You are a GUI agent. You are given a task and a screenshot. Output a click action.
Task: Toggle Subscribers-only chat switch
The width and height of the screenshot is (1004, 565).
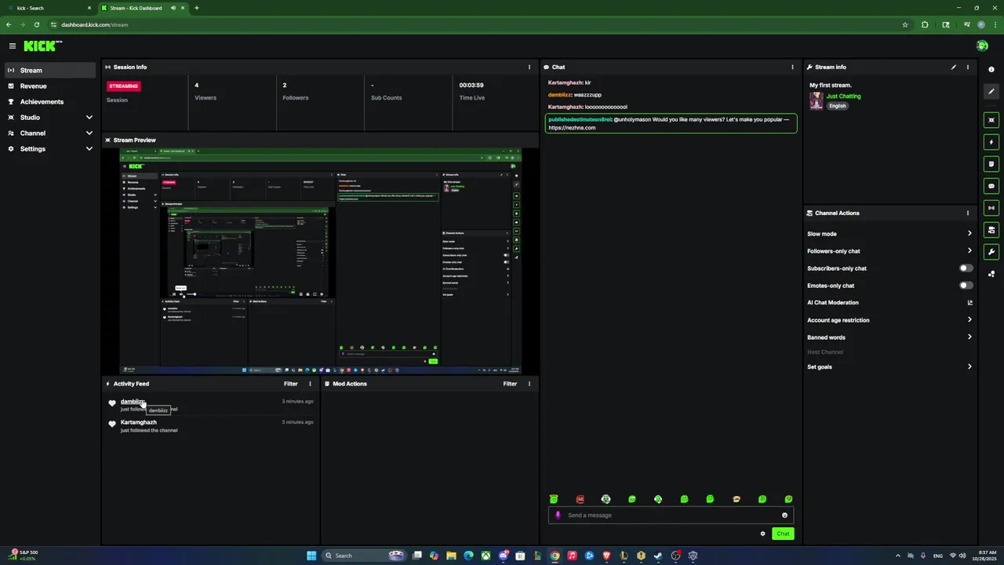click(966, 268)
